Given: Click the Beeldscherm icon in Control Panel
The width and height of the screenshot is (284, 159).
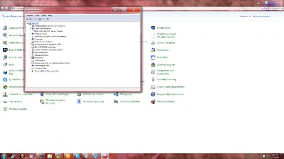Looking at the screenshot, I should tap(153, 28).
